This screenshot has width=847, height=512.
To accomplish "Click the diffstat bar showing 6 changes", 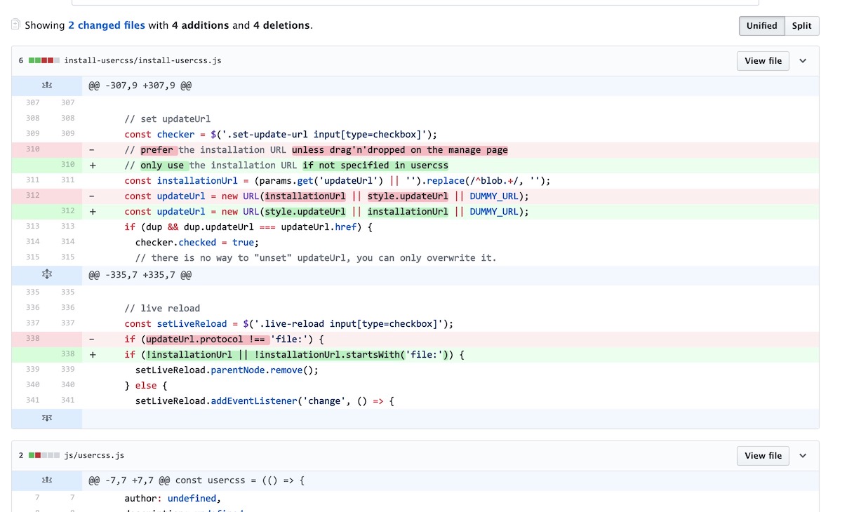I will [44, 61].
